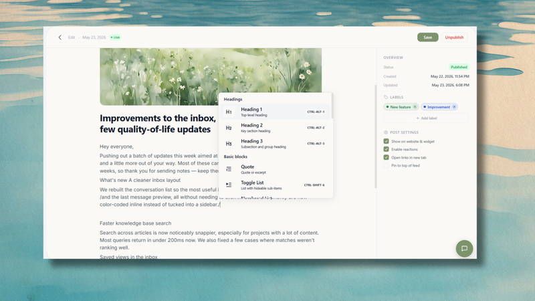
Task: Click 'Faster knowledge base search' line
Action: point(136,223)
